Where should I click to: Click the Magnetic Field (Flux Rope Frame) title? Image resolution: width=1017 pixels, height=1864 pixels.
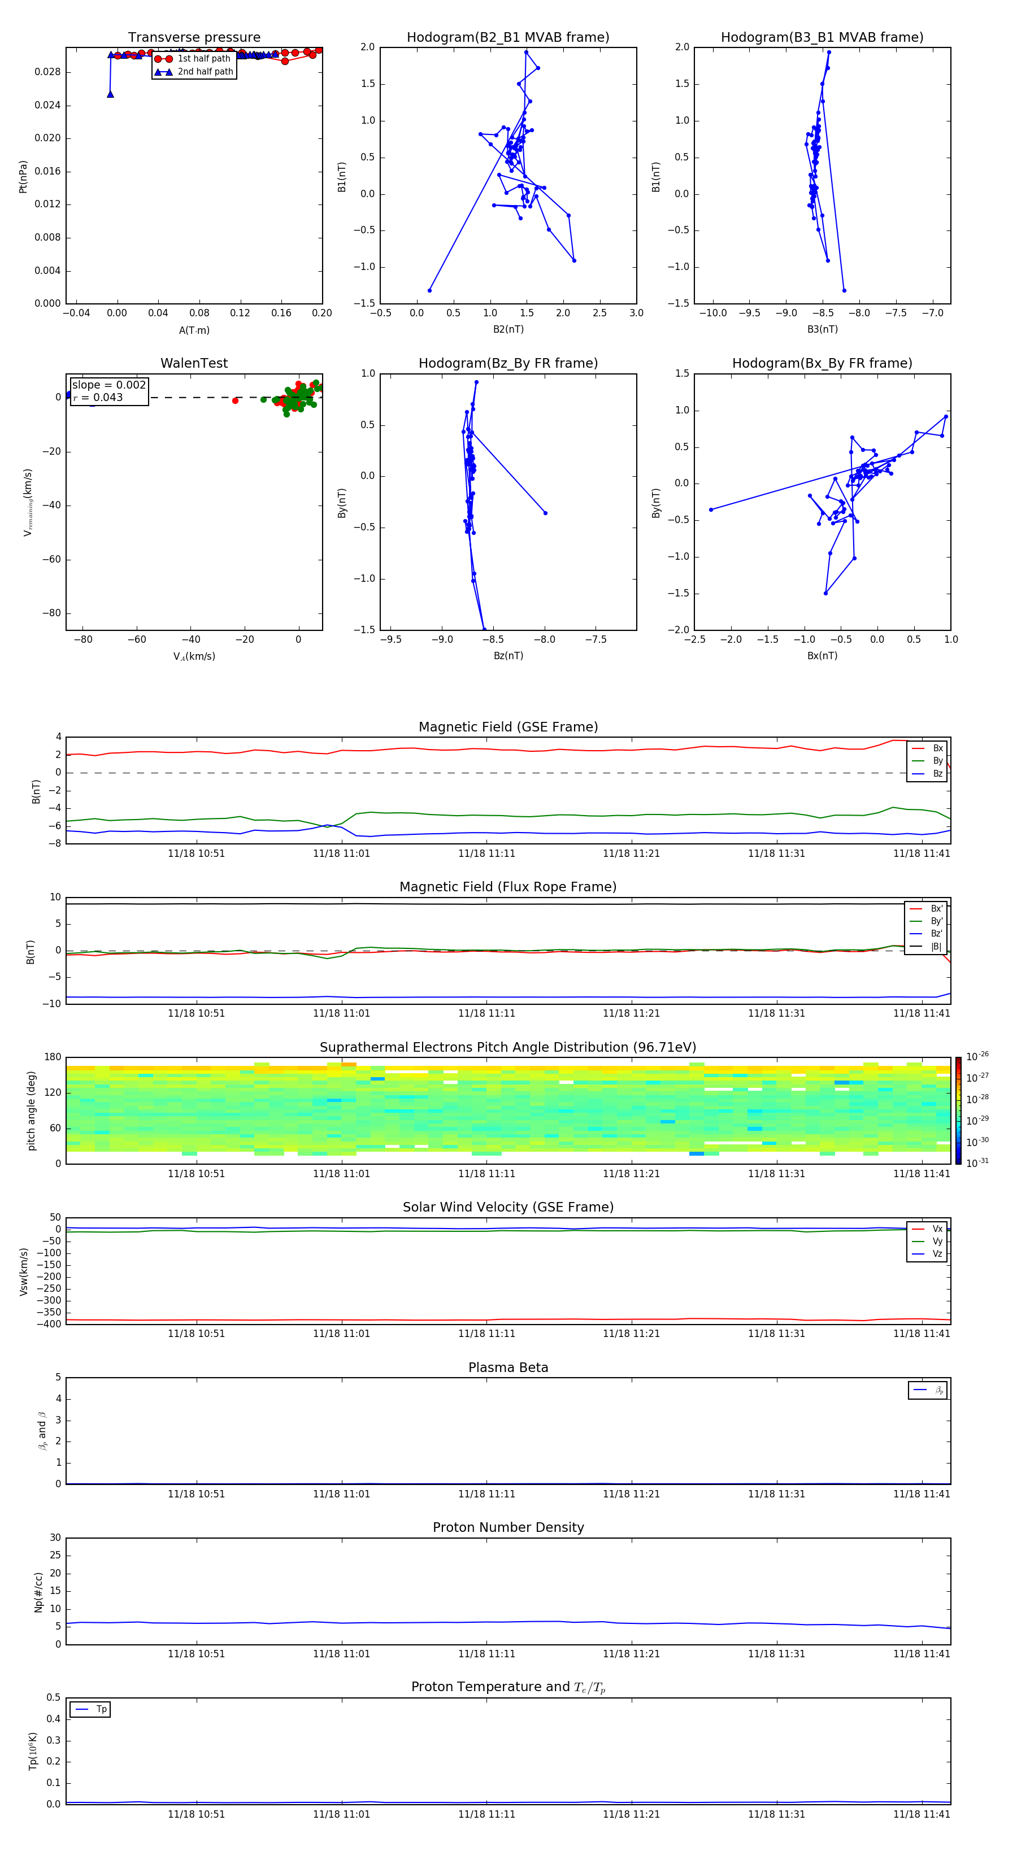[507, 887]
